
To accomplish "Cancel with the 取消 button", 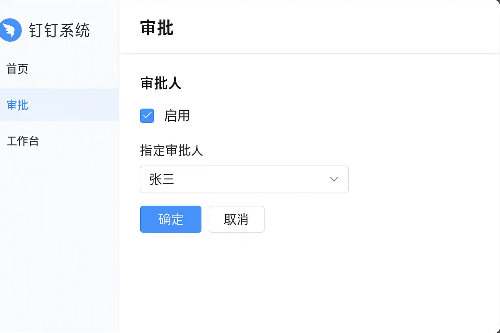I will point(236,219).
